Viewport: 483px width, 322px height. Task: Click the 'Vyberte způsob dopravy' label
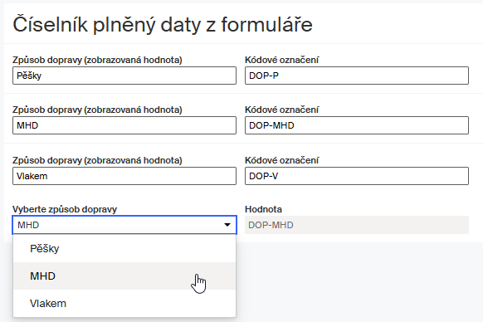point(65,209)
